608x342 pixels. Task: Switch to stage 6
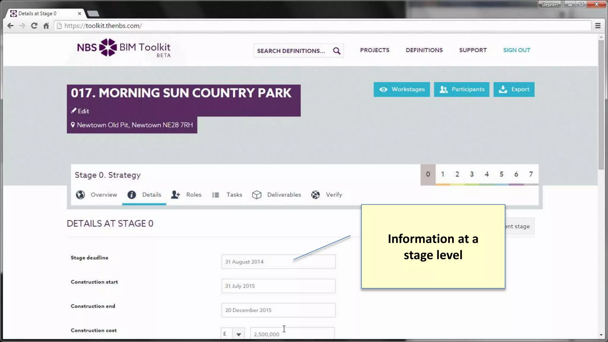516,174
